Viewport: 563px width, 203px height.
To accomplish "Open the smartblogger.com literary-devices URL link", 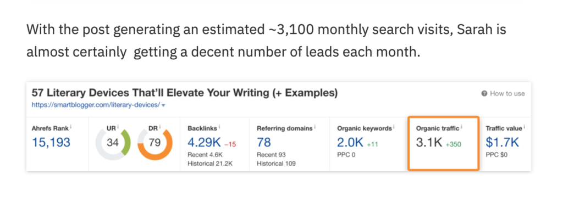I will click(x=96, y=105).
